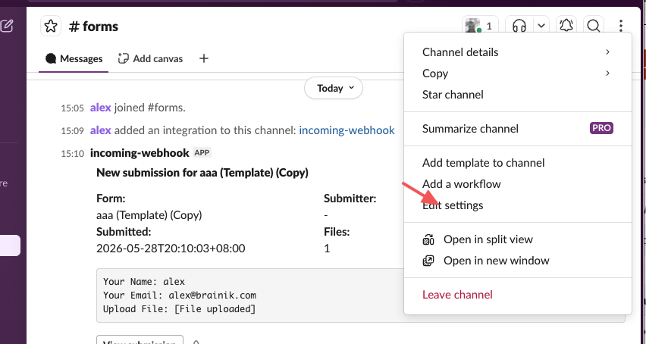Choose Open in new window

pos(517,261)
